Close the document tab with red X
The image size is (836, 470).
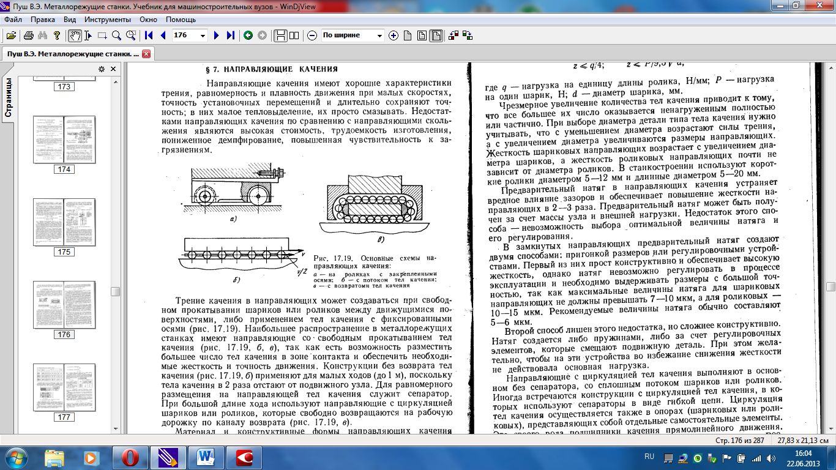146,54
